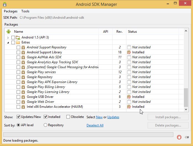Check the Android 1.5 (API 3) checkbox
Screen dimensions: 193x146
coord(13,37)
